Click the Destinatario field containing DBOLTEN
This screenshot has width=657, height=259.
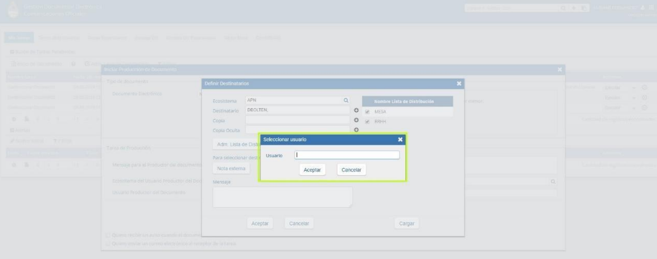click(x=297, y=110)
